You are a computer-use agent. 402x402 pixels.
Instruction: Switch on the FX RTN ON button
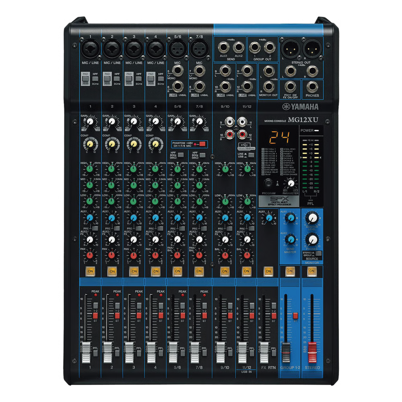coord(268,271)
